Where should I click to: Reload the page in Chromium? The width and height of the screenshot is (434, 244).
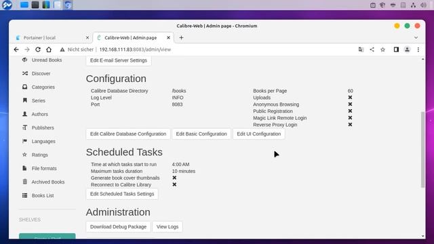(38, 49)
